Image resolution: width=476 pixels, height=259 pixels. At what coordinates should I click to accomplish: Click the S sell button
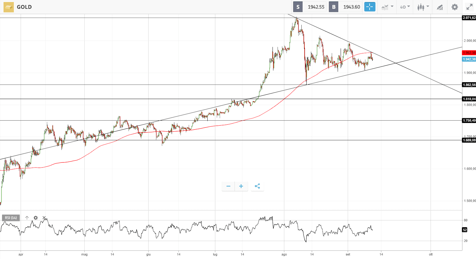(x=298, y=7)
